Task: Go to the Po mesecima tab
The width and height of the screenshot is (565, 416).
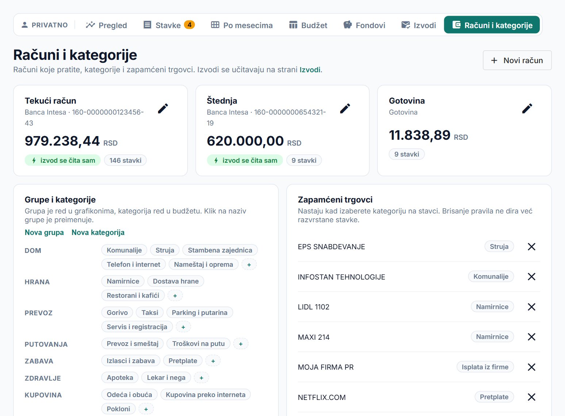Action: pos(242,25)
